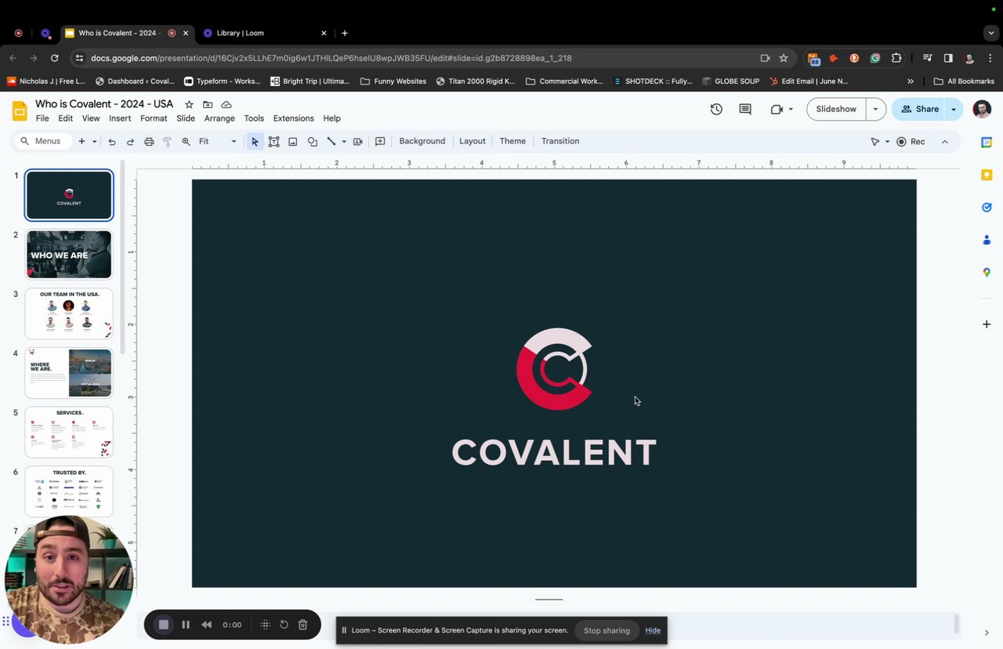Click Stop sharing in the Loom notice
1003x649 pixels.
click(x=607, y=631)
